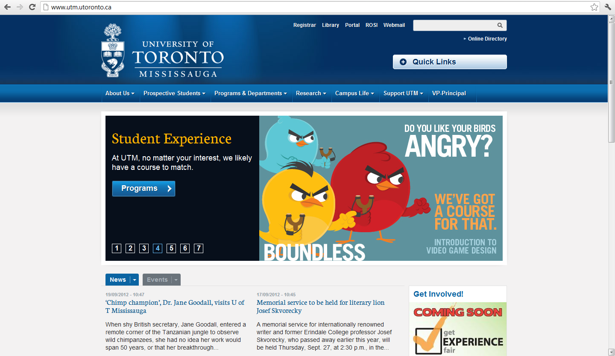Click into the site search field
Viewport: 615px width, 356px height.
[454, 25]
